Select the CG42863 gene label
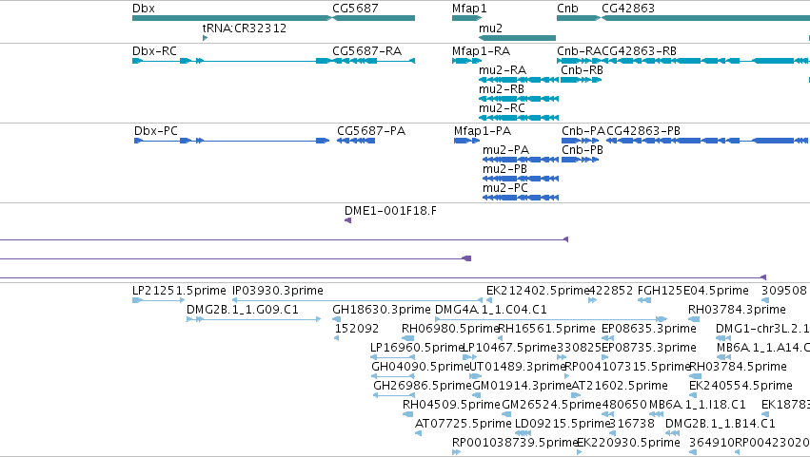This screenshot has width=810, height=457. 628,9
